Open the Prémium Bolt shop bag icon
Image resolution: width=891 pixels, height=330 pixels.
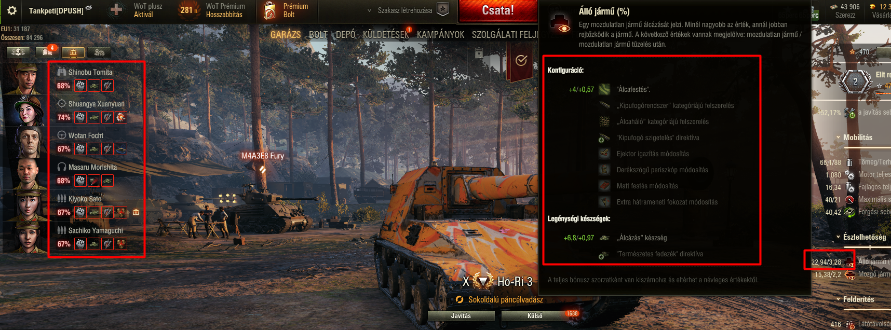[269, 10]
